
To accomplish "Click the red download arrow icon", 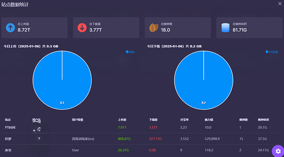I will pyautogui.click(x=82, y=28).
